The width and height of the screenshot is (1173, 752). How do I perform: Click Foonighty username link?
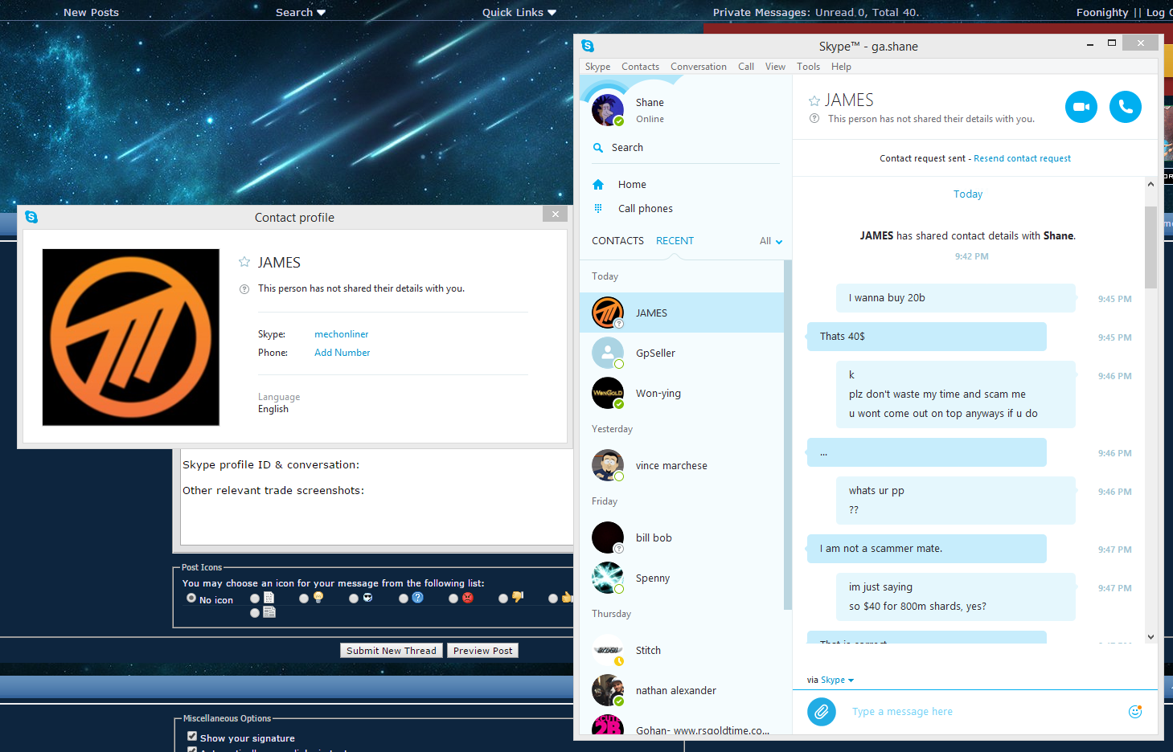coord(1102,12)
